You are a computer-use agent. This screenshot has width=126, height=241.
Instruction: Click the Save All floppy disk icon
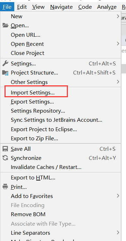[x=5, y=149]
